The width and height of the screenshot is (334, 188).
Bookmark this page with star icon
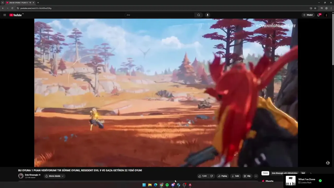(x=315, y=8)
